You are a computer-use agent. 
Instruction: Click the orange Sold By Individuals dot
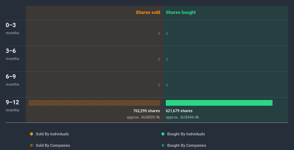click(32, 134)
